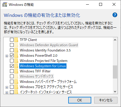Screen dimensions: 121x107
Task: Click the scrollbar down arrow in feature list
Action: click(115, 91)
